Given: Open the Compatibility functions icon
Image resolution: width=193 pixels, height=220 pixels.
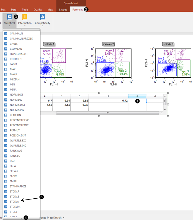Looking at the screenshot, I should (x=42, y=17).
